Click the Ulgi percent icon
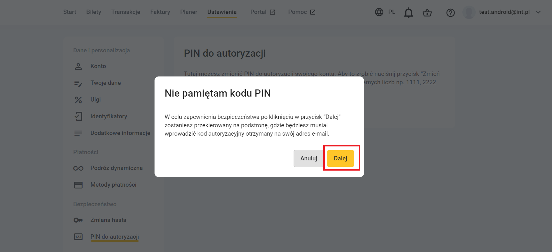 78,100
